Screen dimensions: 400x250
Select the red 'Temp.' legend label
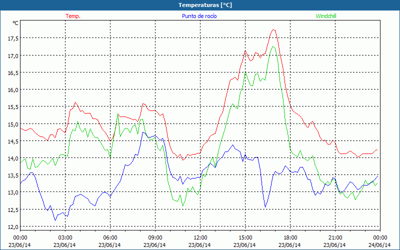click(73, 16)
